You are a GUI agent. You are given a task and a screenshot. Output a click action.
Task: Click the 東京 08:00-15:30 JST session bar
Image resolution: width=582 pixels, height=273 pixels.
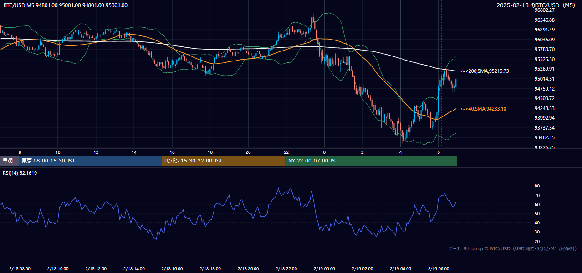(90, 161)
